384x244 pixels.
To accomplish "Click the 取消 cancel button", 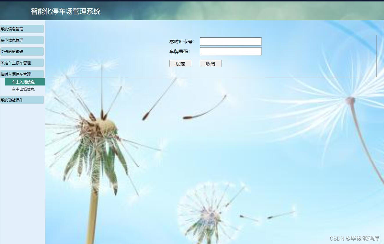I will point(210,63).
